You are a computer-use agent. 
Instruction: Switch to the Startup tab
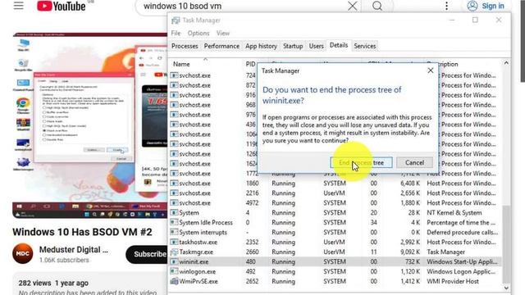tap(293, 46)
